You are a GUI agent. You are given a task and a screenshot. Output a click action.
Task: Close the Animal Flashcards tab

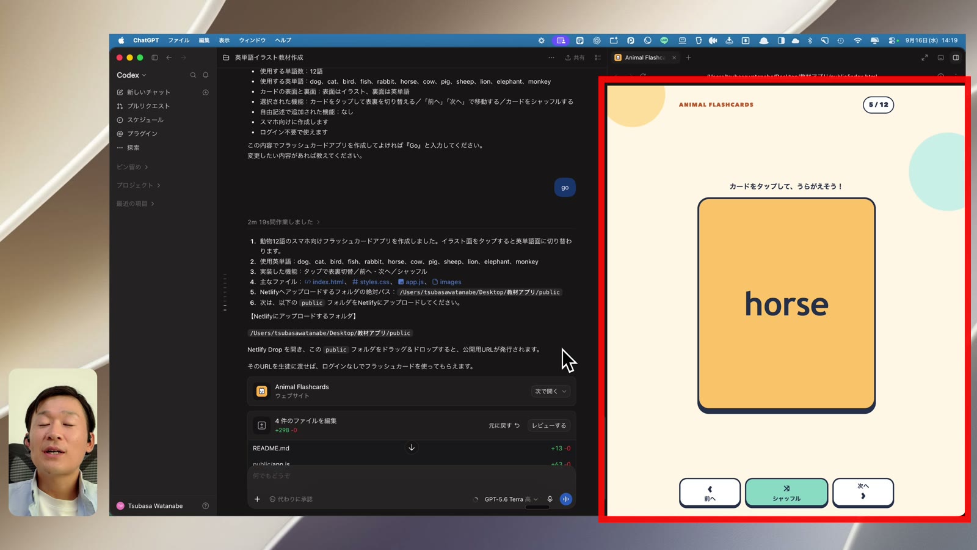[674, 57]
